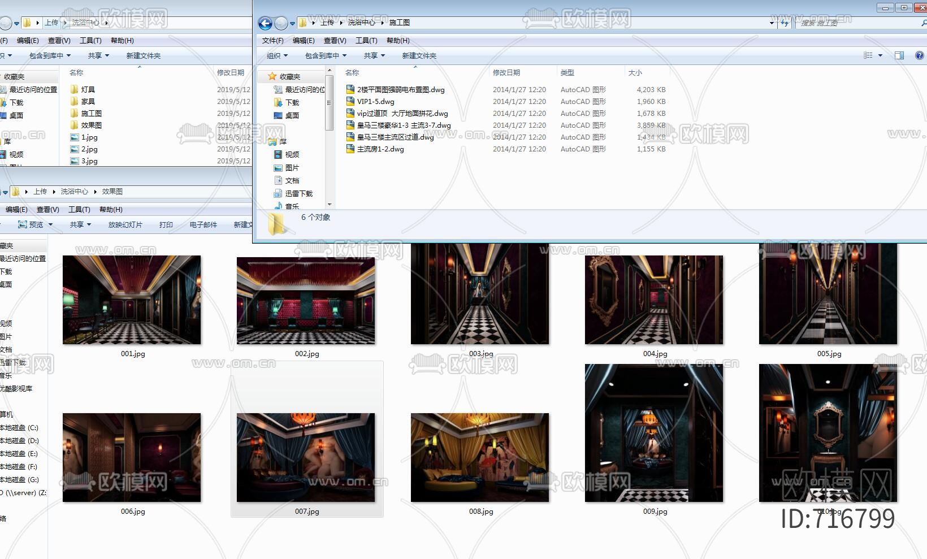This screenshot has height=559, width=927.
Task: Select the 效果图 folder in the 洗浴中心 file list
Action: coord(86,125)
